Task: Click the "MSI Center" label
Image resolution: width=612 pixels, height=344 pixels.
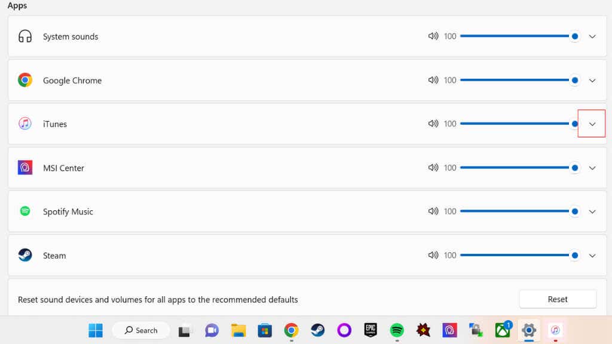Action: [x=63, y=168]
